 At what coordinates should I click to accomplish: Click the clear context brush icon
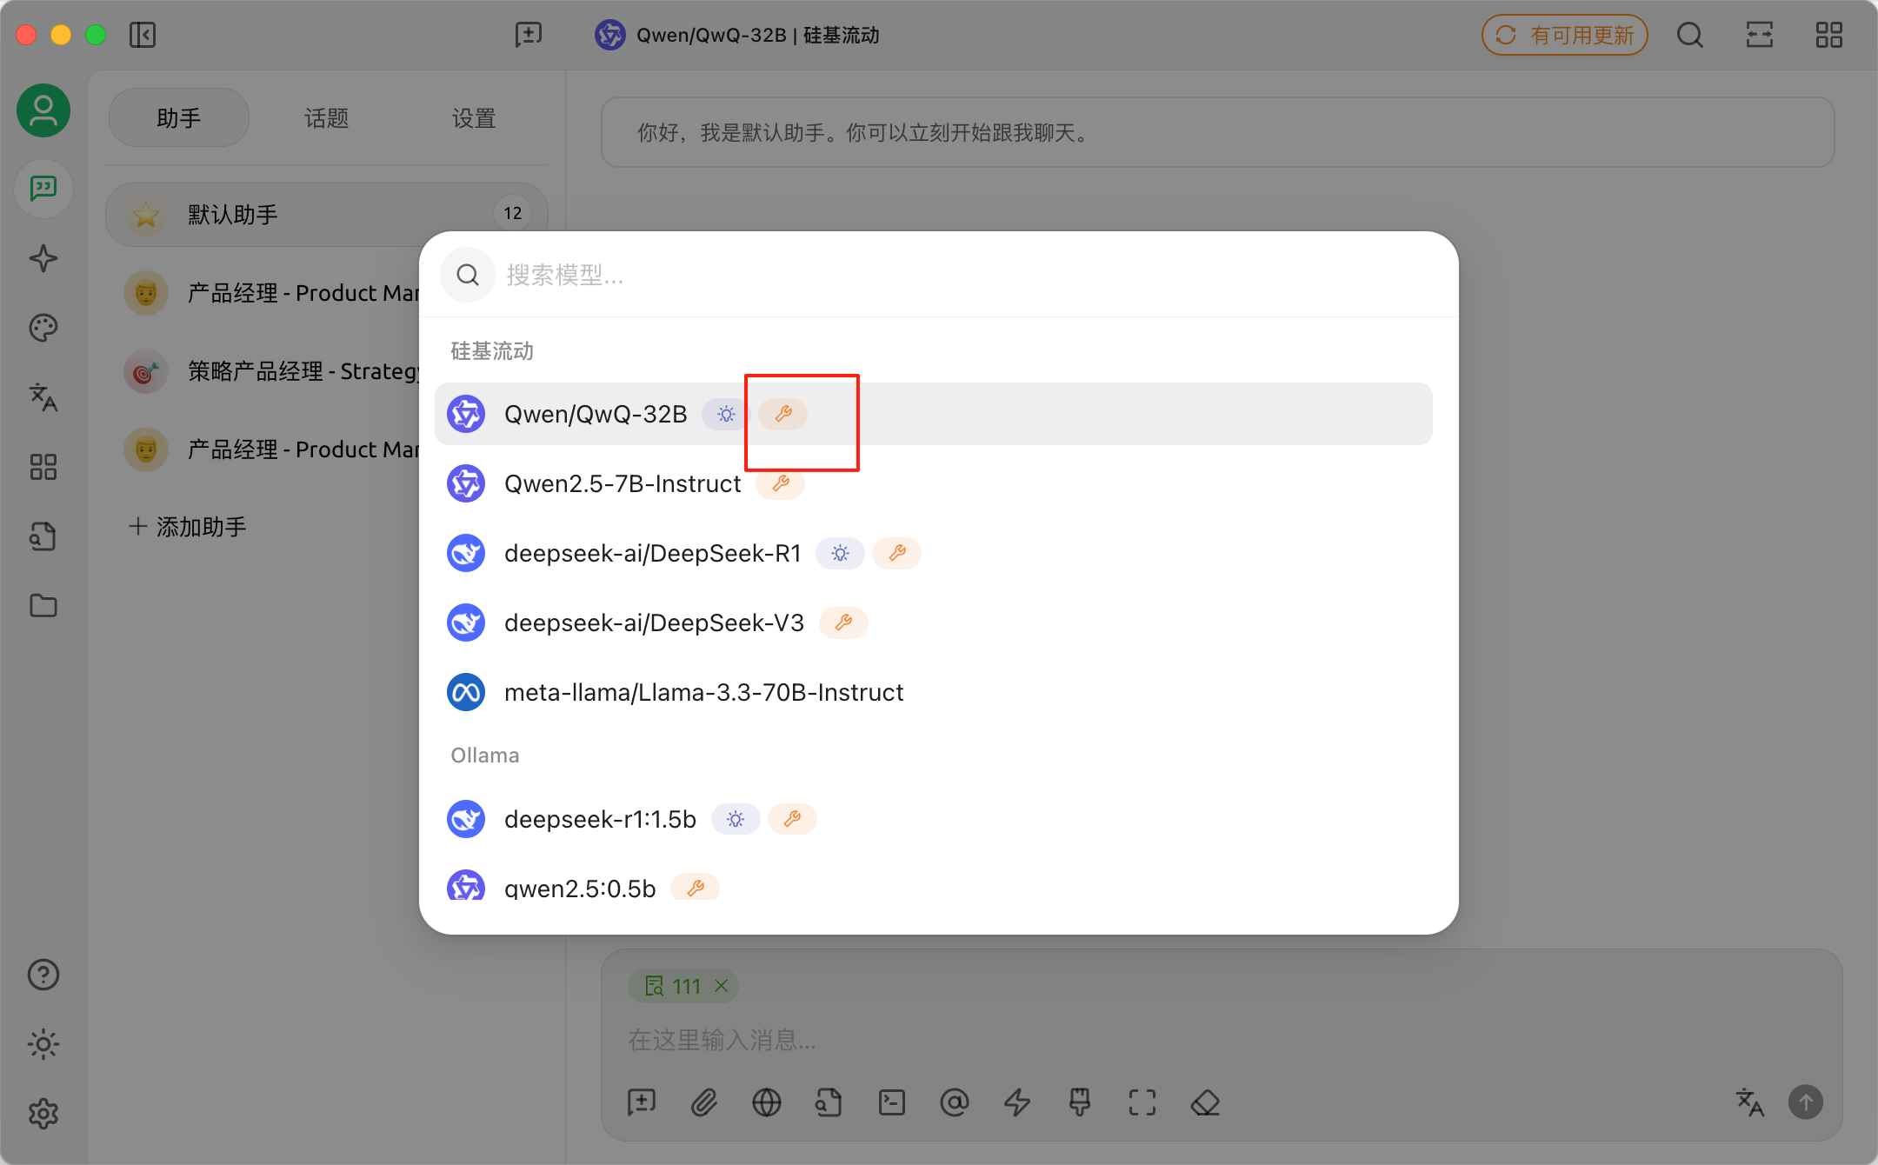coord(1080,1102)
